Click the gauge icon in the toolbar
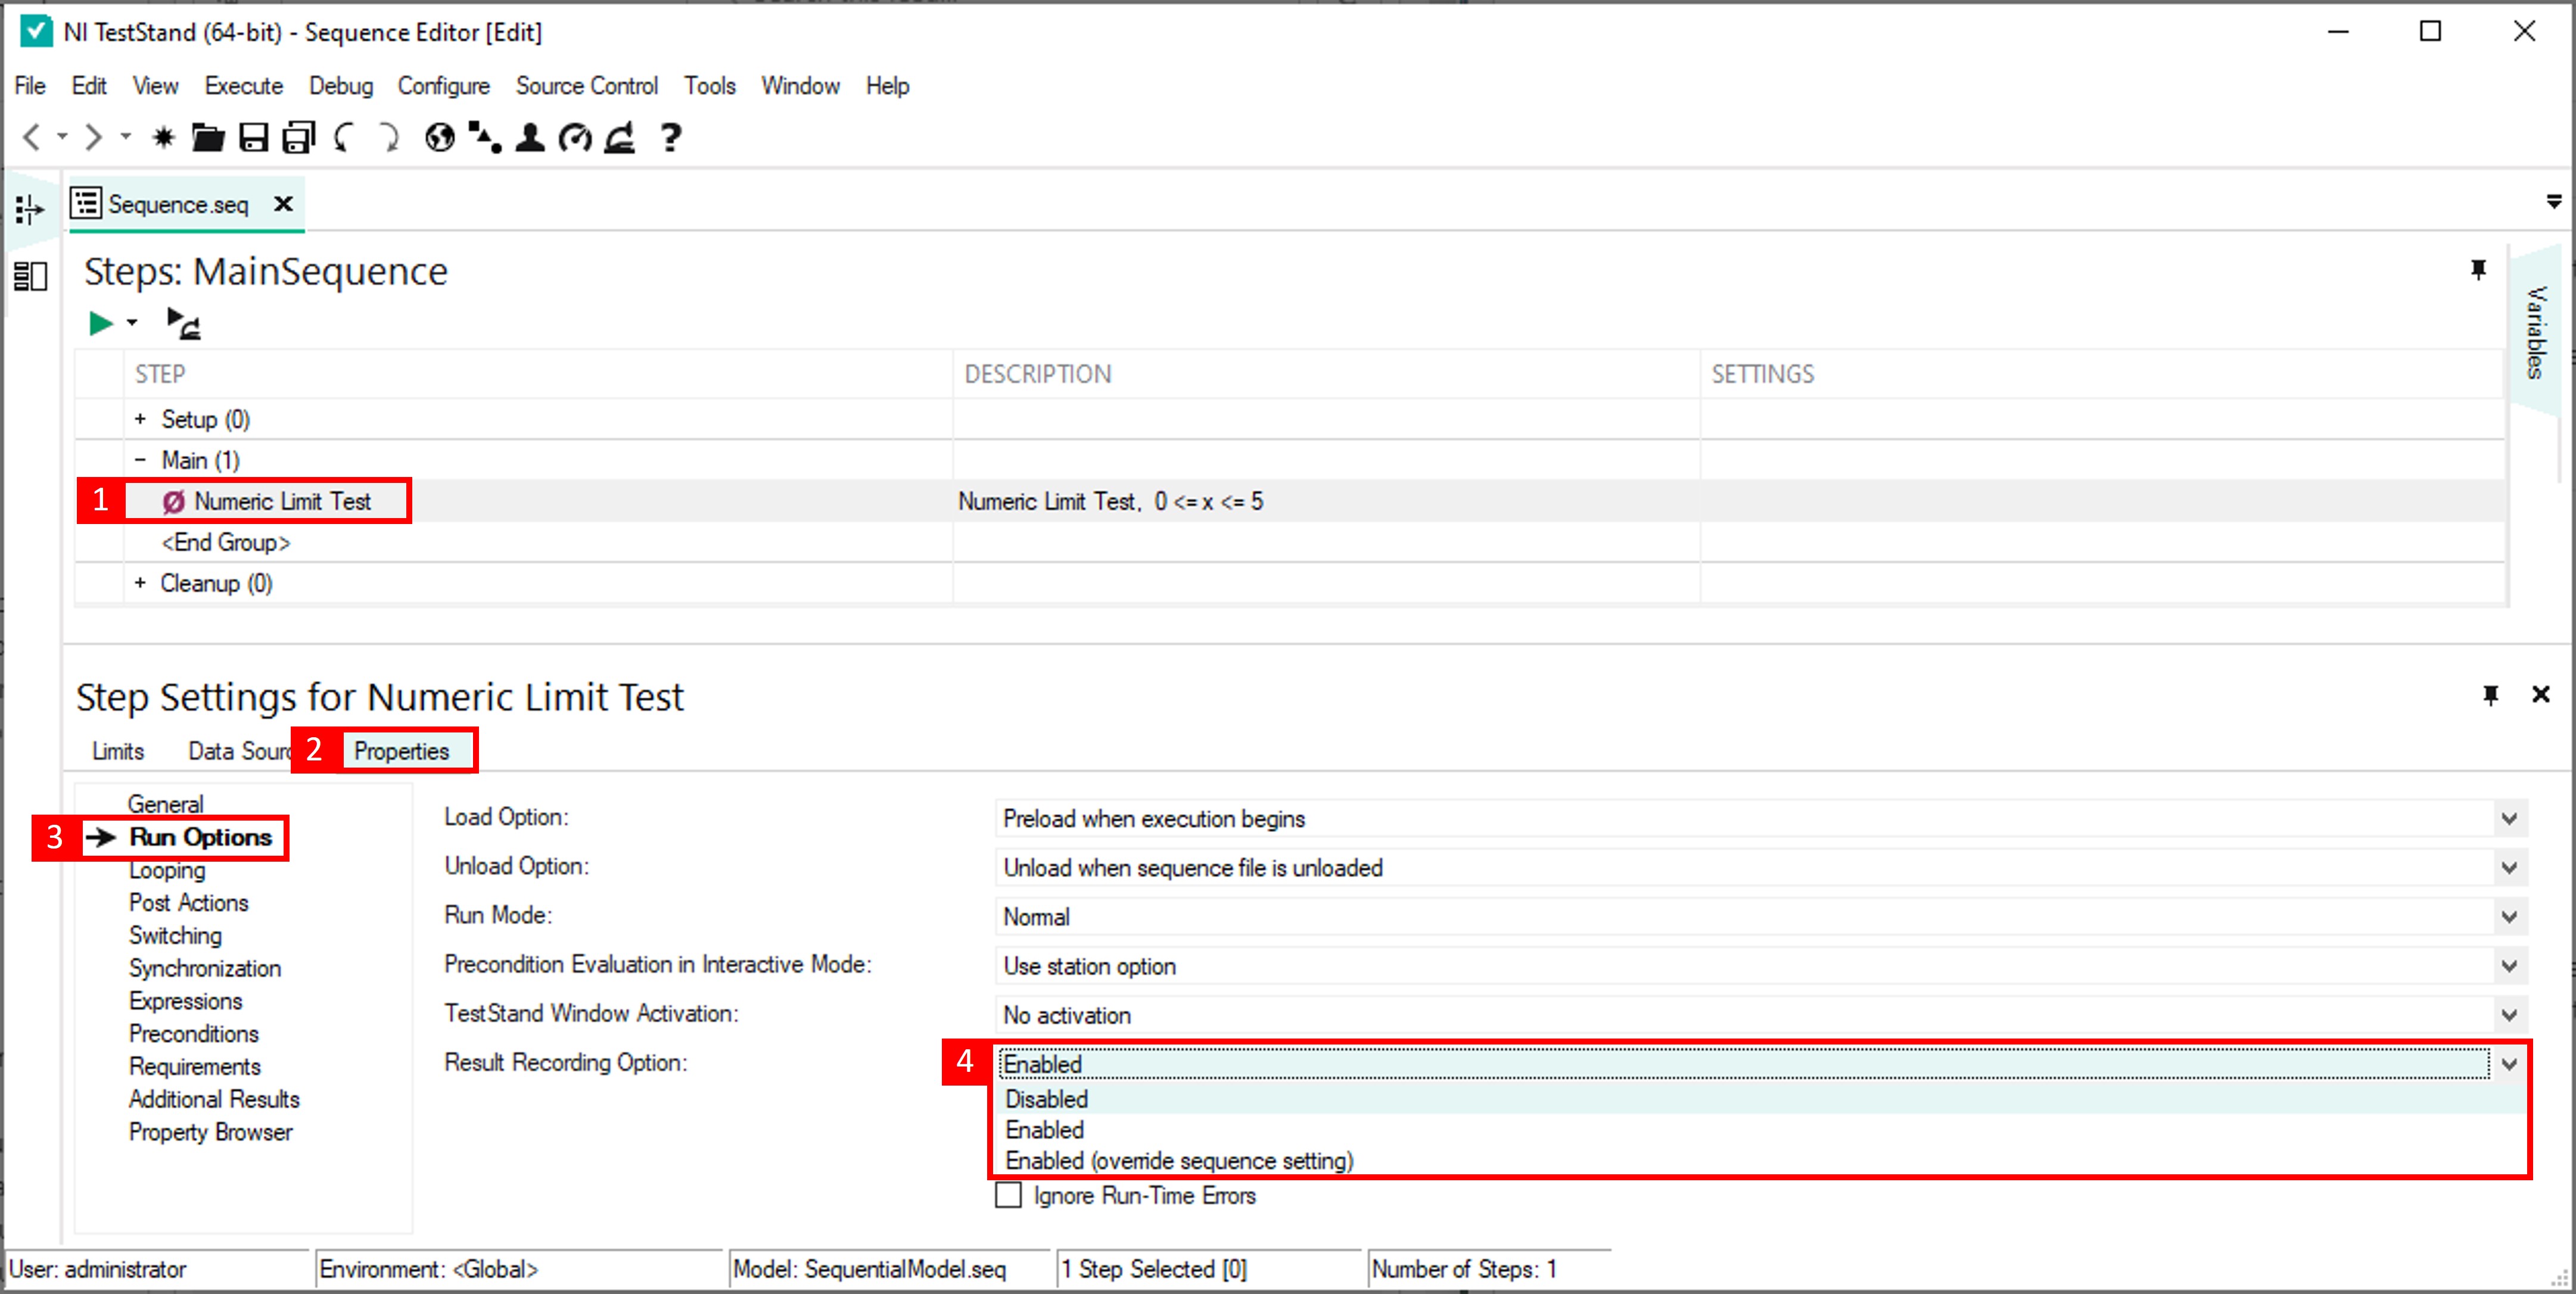Image resolution: width=2576 pixels, height=1294 pixels. (575, 137)
